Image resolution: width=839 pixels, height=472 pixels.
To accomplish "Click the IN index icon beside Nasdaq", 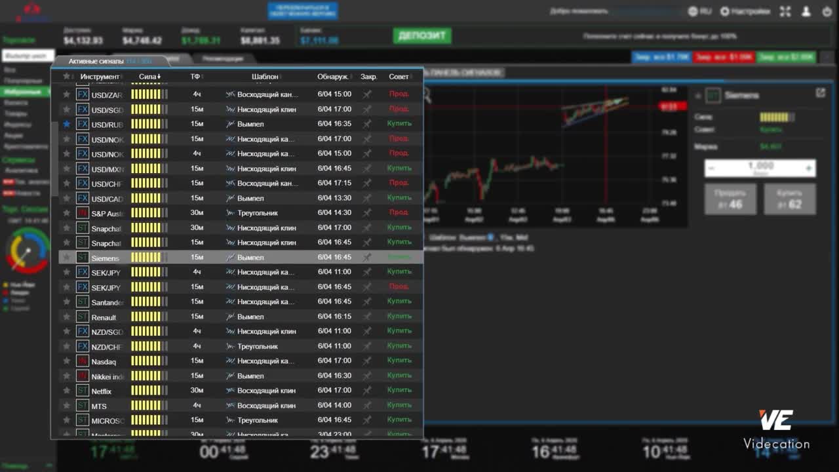I will coord(83,361).
